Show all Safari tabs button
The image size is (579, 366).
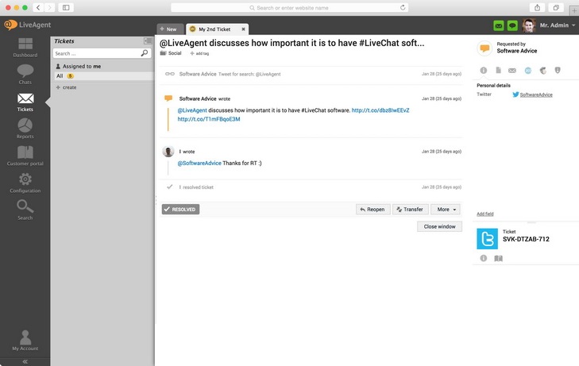click(x=556, y=7)
